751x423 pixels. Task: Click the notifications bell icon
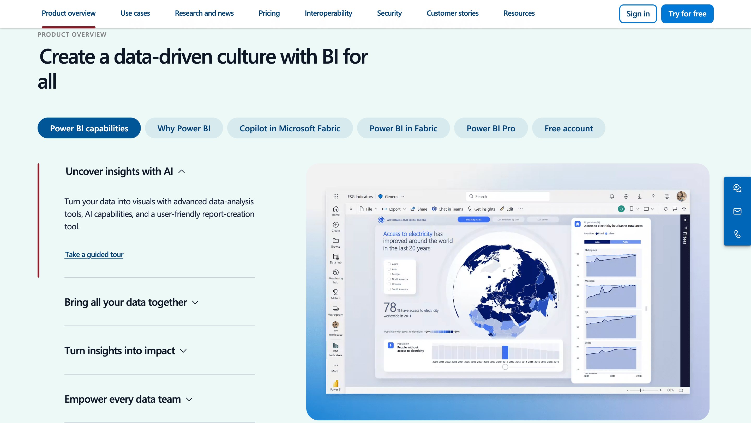point(612,196)
